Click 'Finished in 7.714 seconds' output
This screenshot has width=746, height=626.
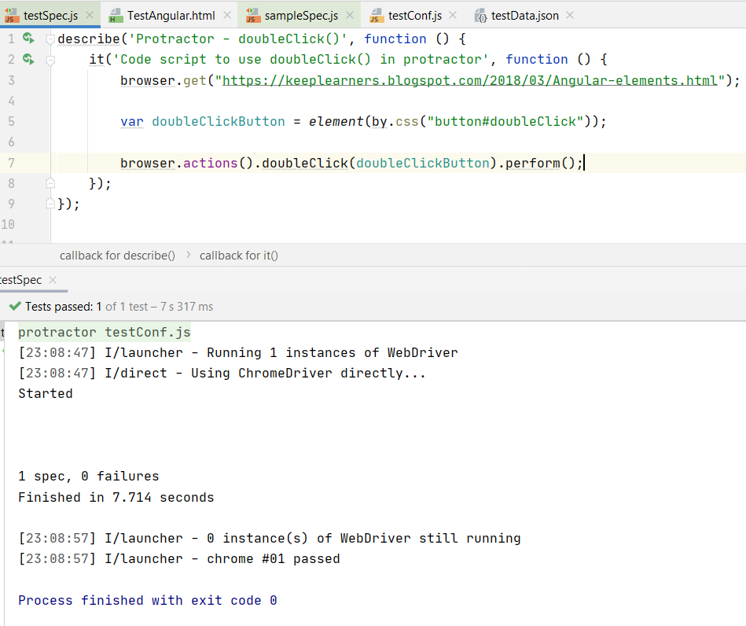(116, 497)
